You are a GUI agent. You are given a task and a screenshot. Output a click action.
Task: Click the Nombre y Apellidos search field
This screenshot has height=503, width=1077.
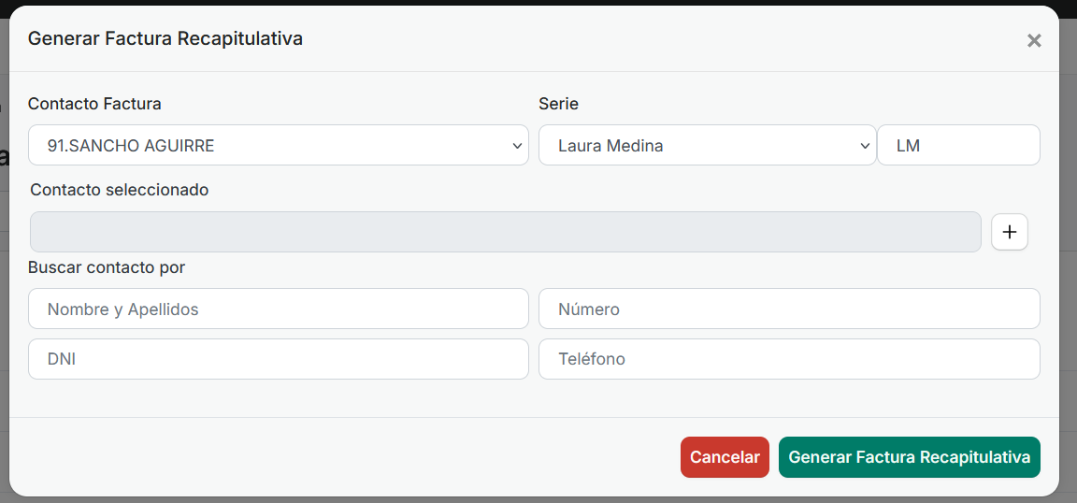[x=278, y=309]
